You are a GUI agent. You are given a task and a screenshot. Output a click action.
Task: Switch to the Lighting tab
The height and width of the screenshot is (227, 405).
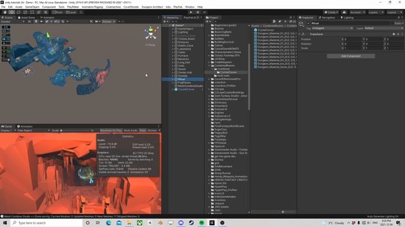coord(347,18)
